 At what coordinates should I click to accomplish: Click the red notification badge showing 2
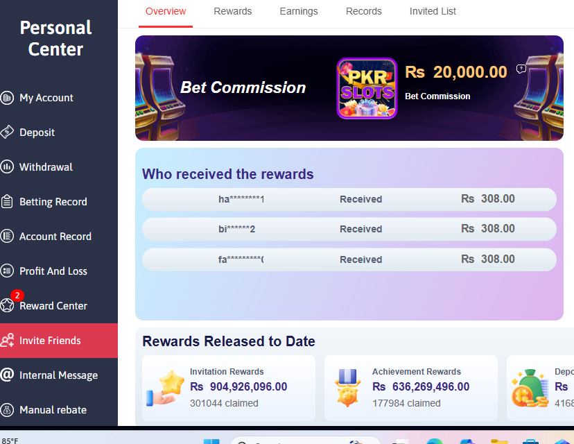[x=17, y=296]
